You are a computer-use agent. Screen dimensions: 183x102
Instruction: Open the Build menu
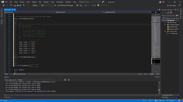[x=28, y=2]
